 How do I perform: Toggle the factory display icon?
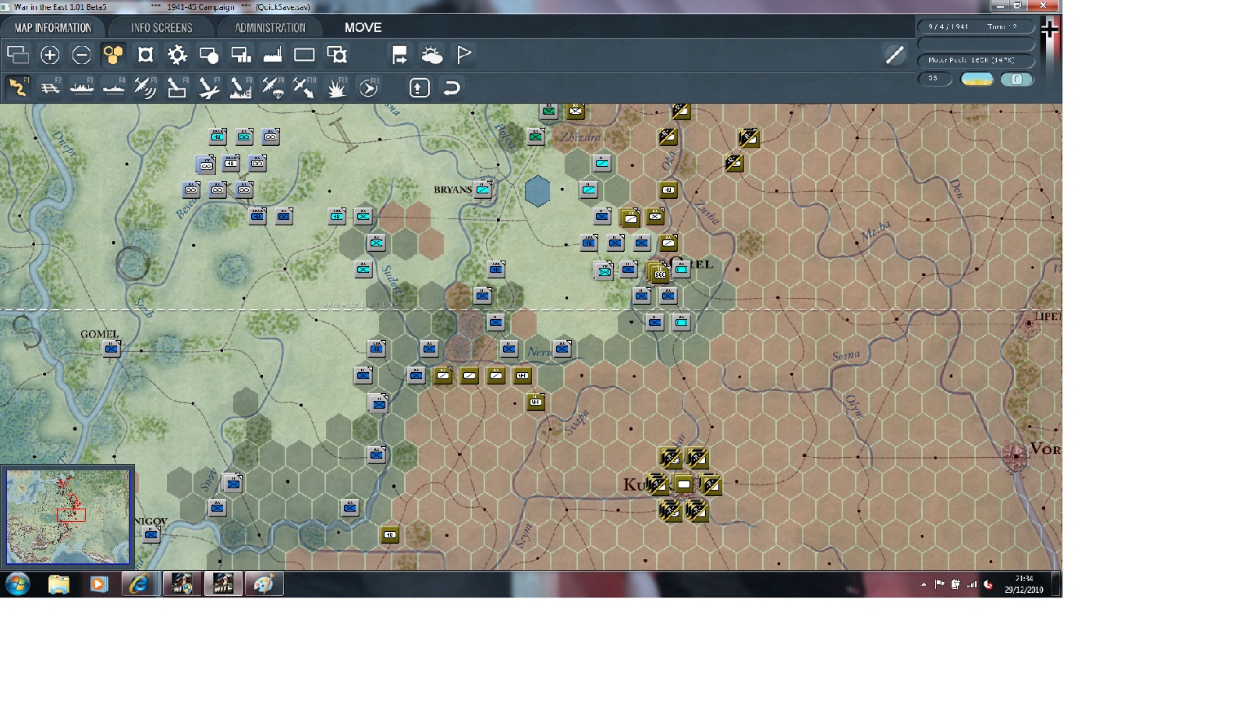[272, 55]
